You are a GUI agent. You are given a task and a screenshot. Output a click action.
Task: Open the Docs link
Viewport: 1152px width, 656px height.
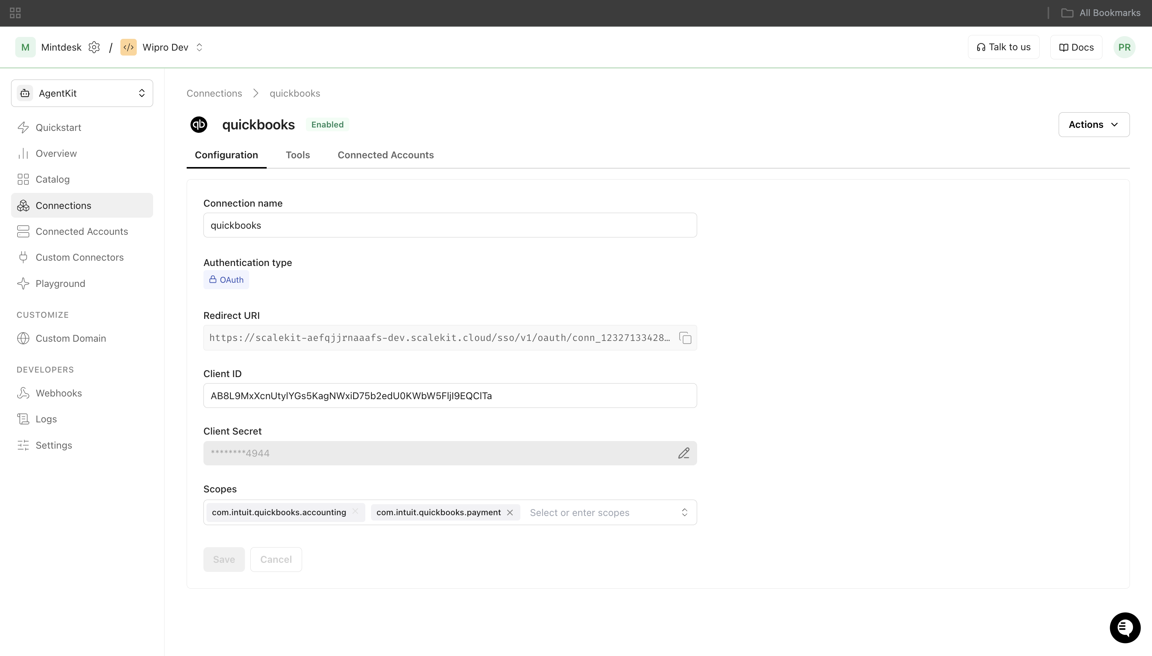pos(1076,47)
